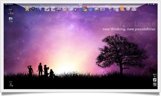Image resolution: width=161 pixels, height=96 pixels.
Task: Launch Google Chrome from the dock
Action: coord(84,9)
